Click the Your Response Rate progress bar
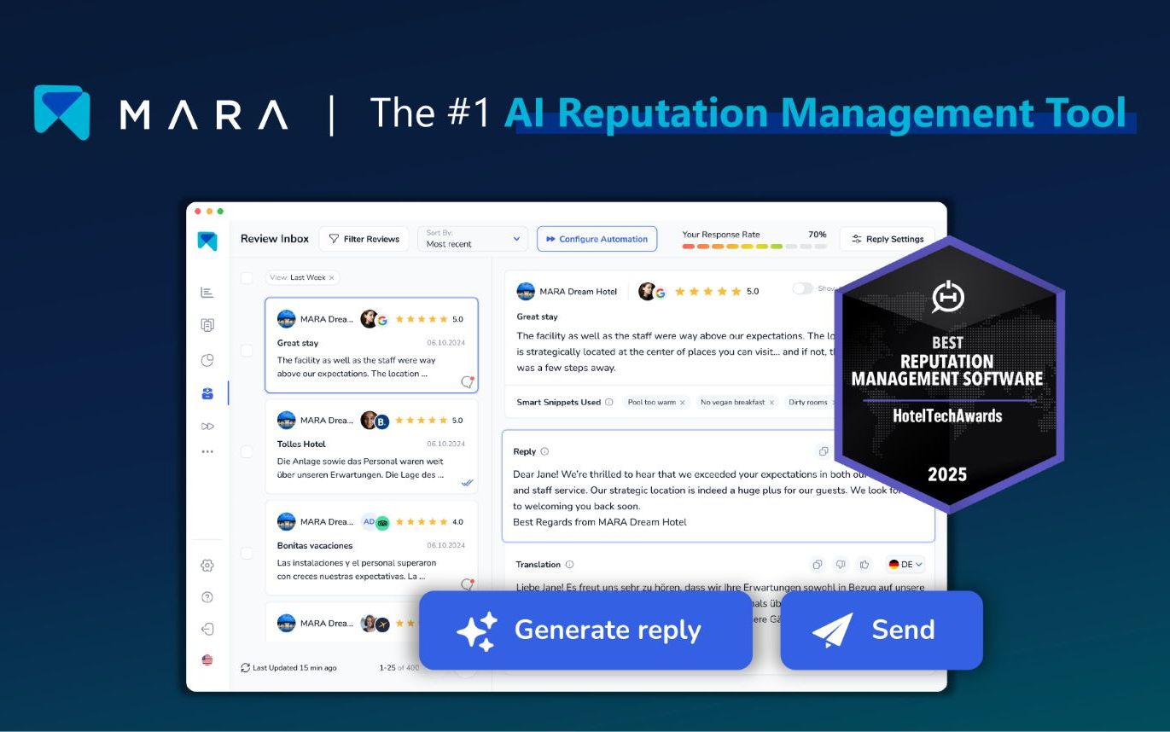Image resolution: width=1170 pixels, height=732 pixels. click(754, 247)
